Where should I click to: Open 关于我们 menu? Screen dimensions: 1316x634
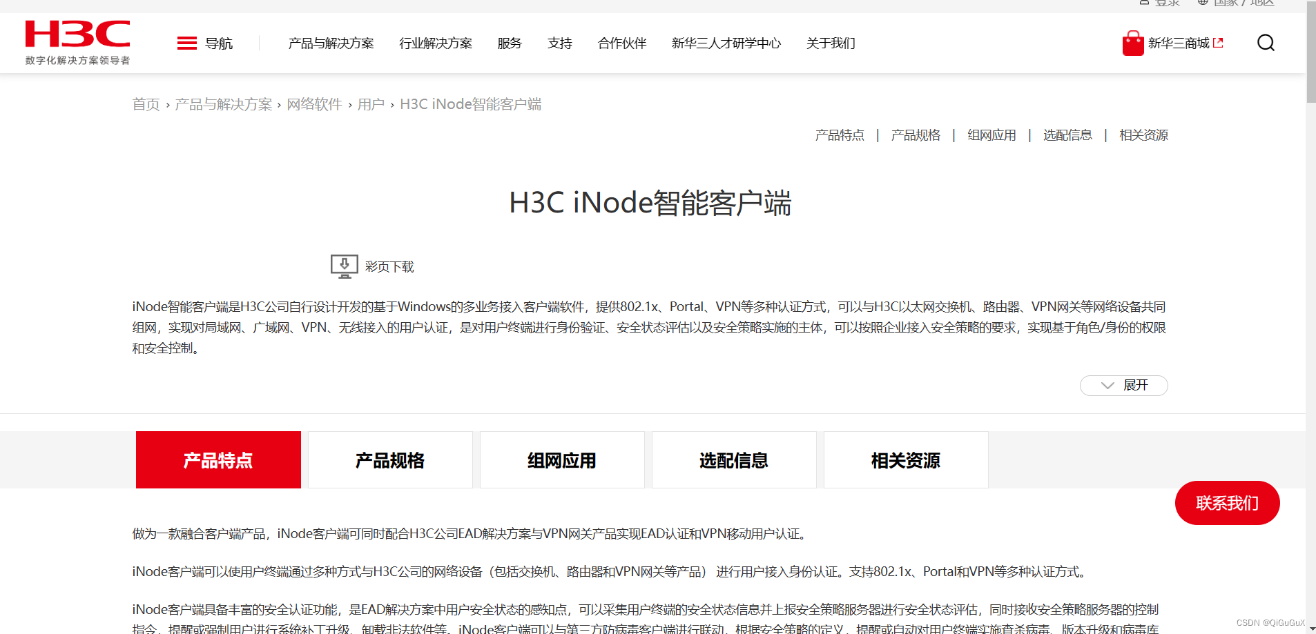click(831, 43)
